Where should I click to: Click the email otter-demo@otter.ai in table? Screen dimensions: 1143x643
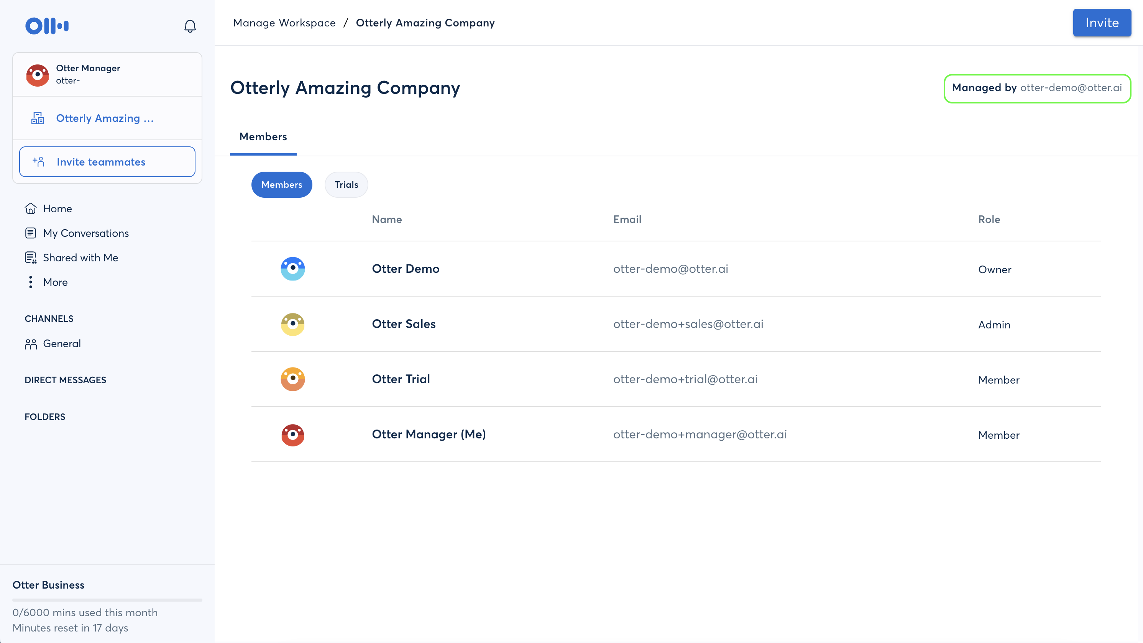(x=670, y=268)
